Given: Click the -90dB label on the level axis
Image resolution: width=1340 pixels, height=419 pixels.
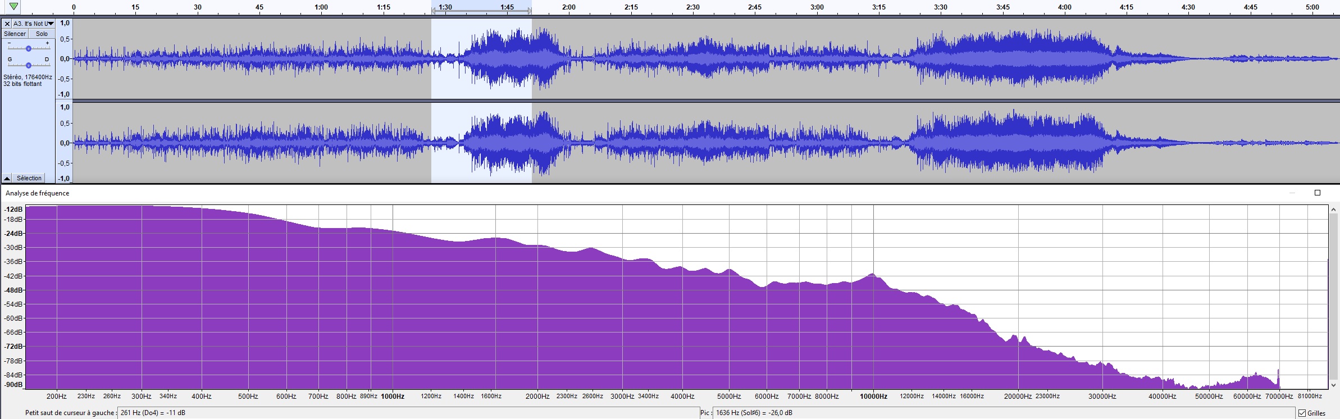Looking at the screenshot, I should pos(13,385).
